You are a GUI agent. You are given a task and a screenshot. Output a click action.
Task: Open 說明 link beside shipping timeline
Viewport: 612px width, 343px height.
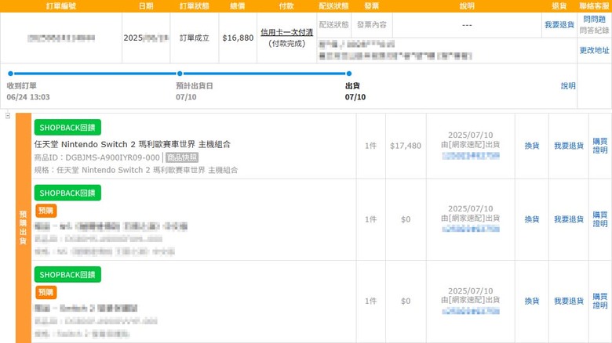568,86
